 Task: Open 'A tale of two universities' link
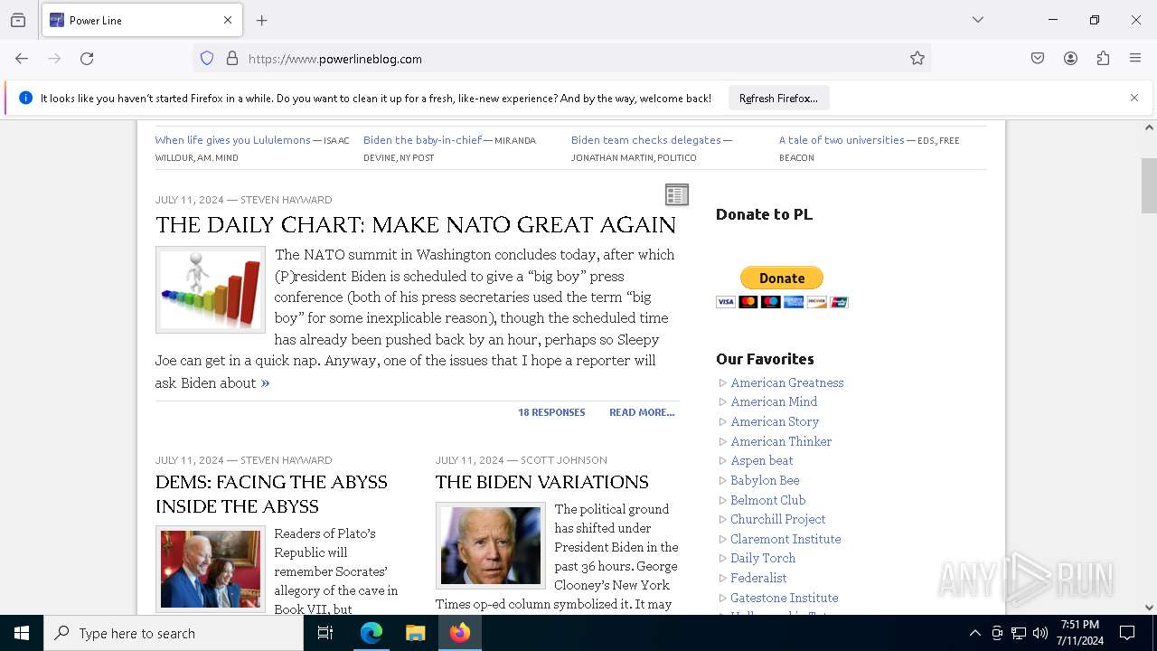[842, 140]
